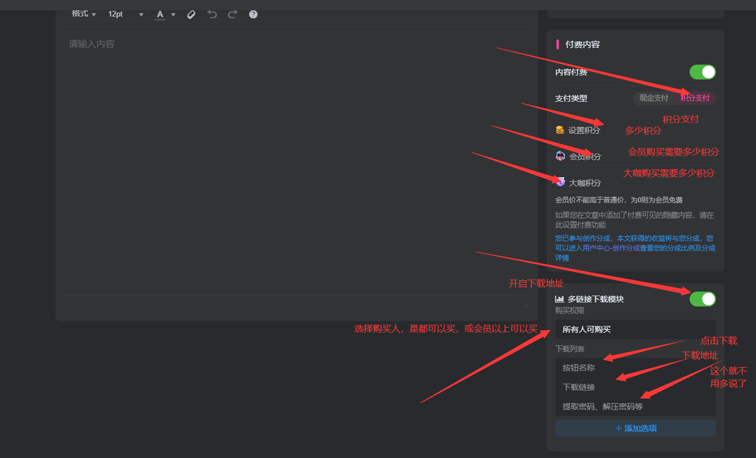Image resolution: width=756 pixels, height=458 pixels.
Task: Click the redo arrow in editor toolbar
Action: click(233, 14)
